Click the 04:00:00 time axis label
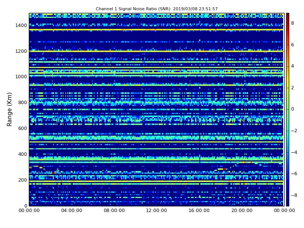 (71, 211)
